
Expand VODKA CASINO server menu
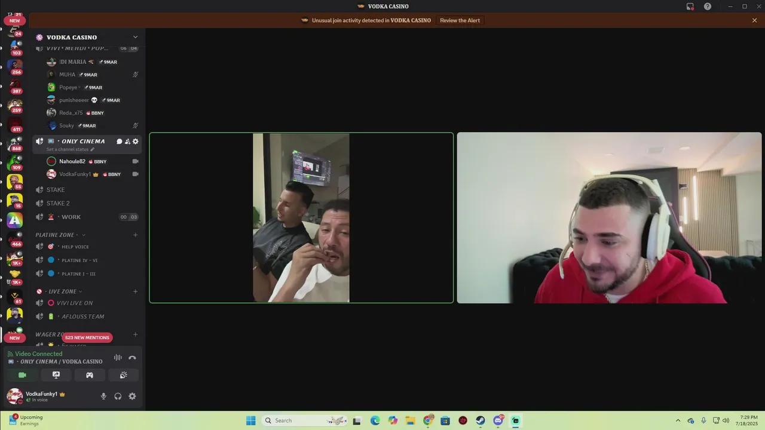[x=135, y=37]
